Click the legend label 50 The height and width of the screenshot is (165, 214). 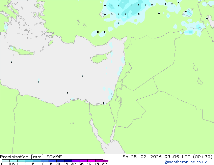tap(104, 164)
